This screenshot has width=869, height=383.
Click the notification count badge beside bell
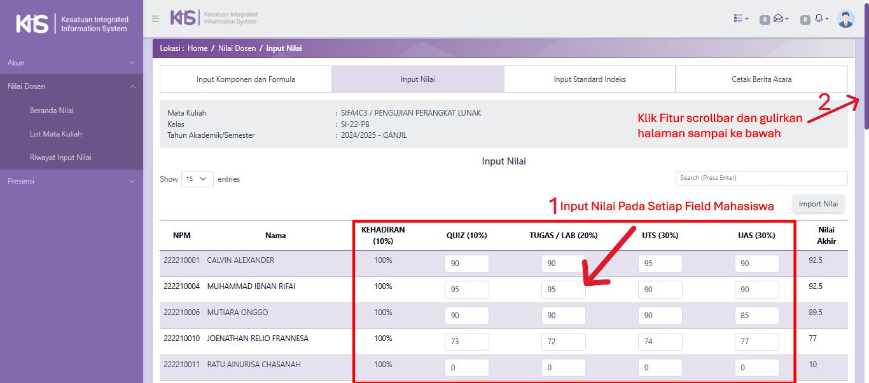[x=805, y=20]
